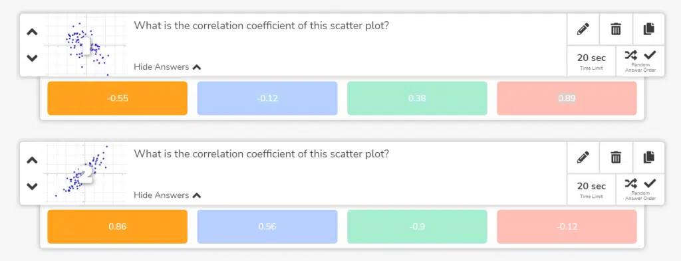Collapse answers via Hide Answers on question 2

(x=167, y=195)
